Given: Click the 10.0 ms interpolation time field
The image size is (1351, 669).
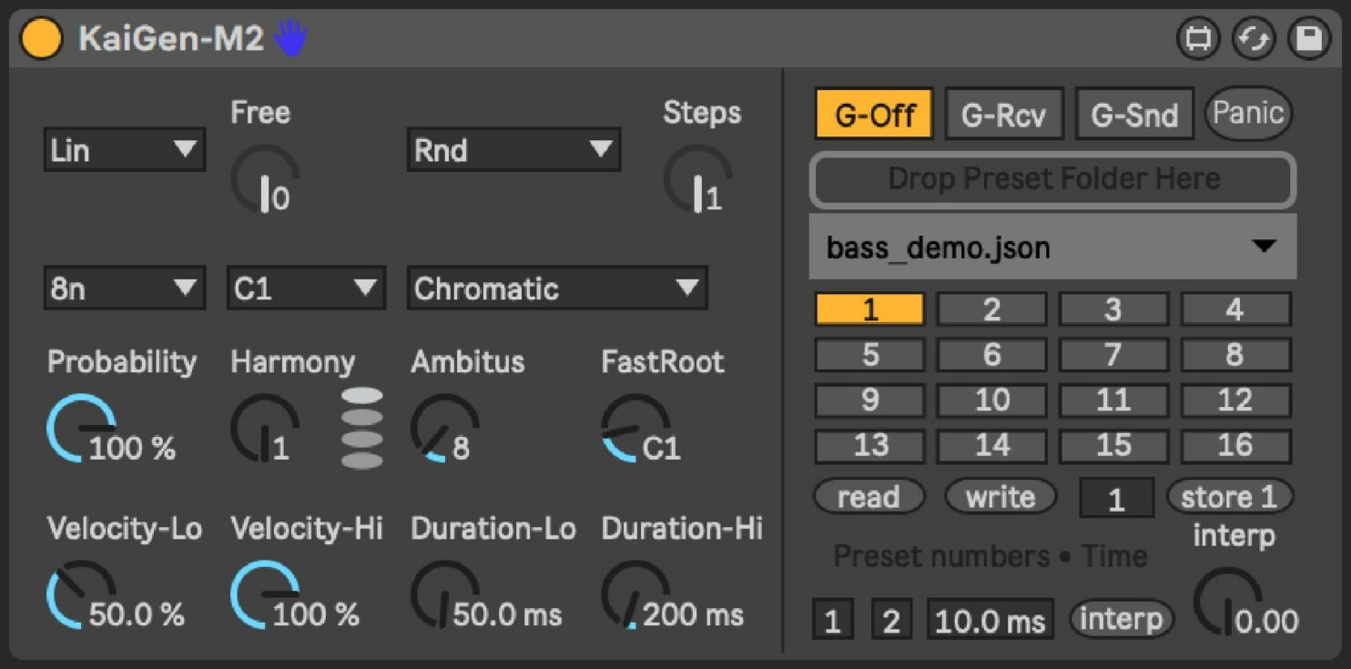Looking at the screenshot, I should tap(990, 620).
